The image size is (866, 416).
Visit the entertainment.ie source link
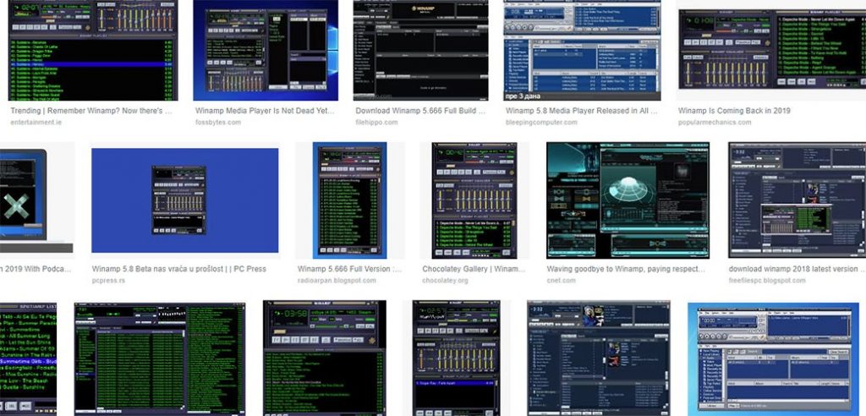click(x=36, y=122)
